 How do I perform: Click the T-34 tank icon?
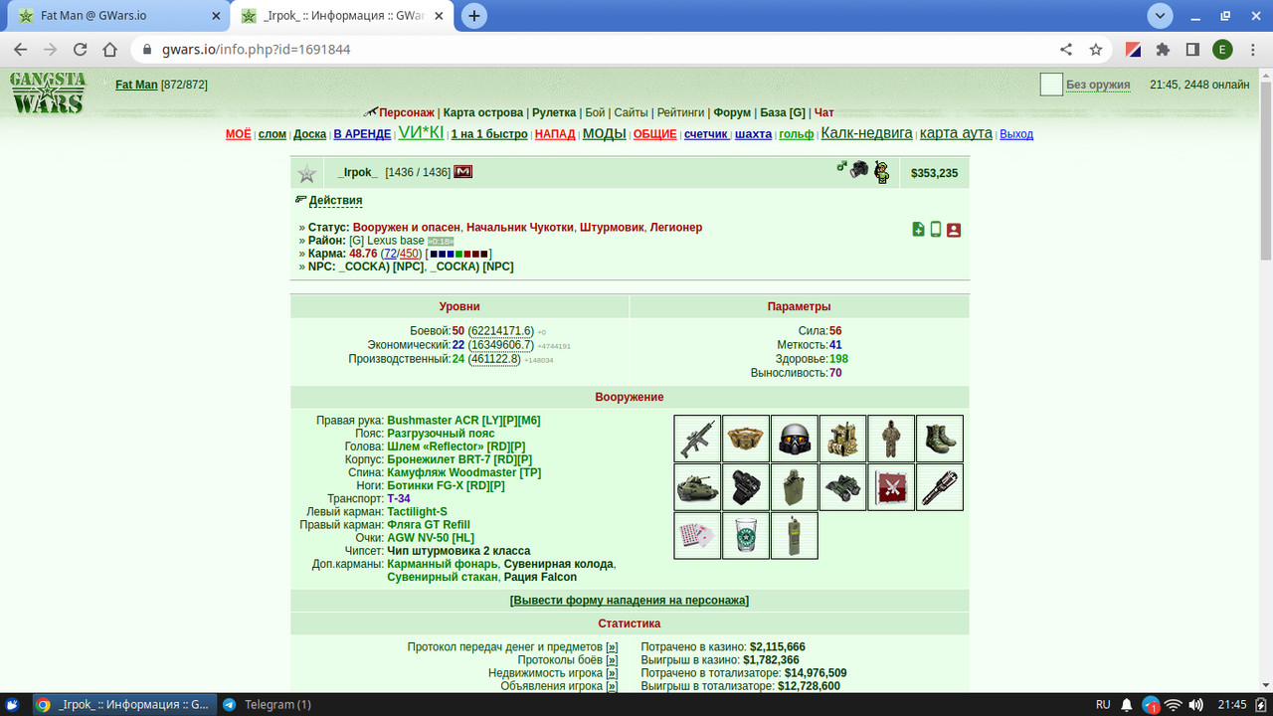coord(697,487)
